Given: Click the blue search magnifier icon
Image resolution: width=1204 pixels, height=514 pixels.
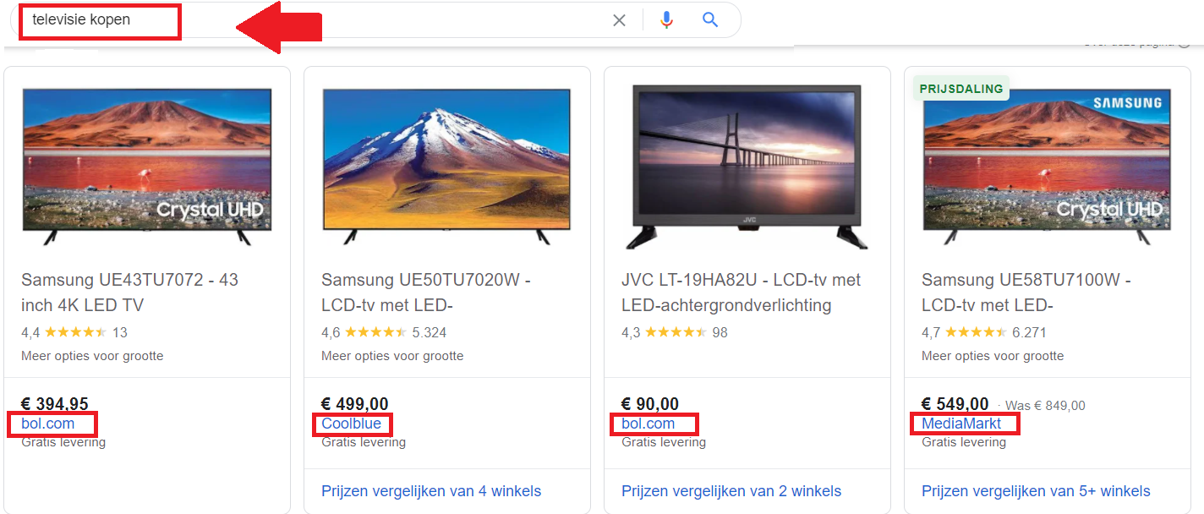Looking at the screenshot, I should click(x=709, y=19).
